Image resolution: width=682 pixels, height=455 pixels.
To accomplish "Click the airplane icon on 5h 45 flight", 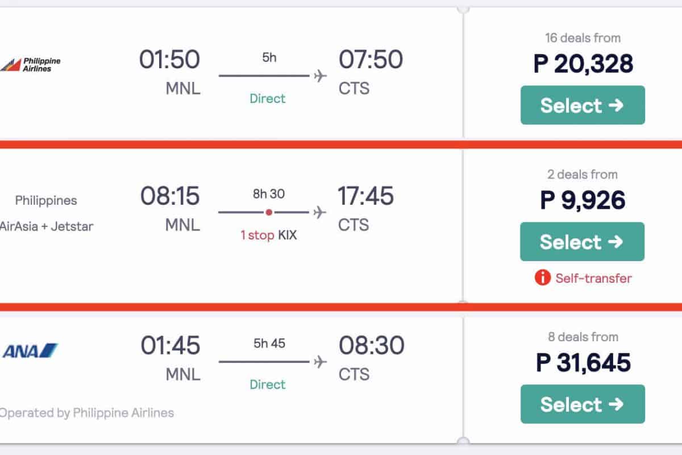I will [x=321, y=362].
